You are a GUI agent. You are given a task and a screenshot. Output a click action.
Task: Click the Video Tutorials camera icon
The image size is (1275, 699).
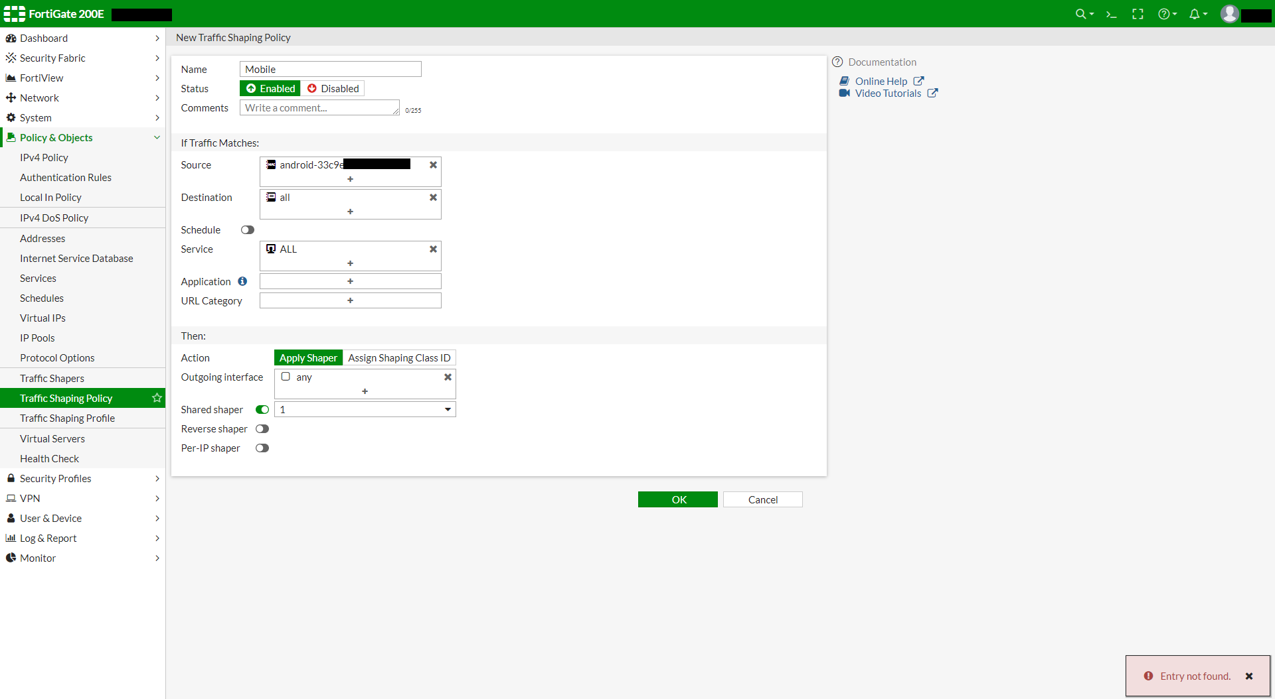pos(845,93)
